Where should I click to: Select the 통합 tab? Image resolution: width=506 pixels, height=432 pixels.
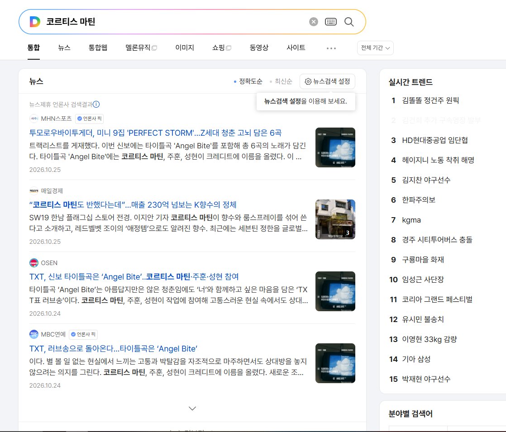point(33,48)
